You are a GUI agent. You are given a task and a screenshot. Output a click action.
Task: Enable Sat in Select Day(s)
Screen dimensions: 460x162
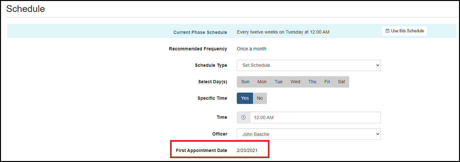341,82
